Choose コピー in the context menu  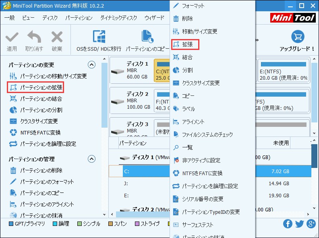click(x=213, y=95)
